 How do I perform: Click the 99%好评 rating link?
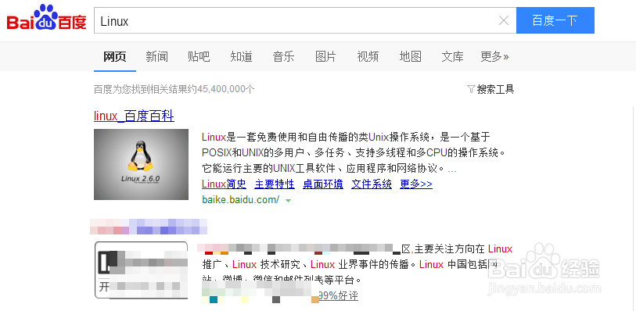click(339, 296)
